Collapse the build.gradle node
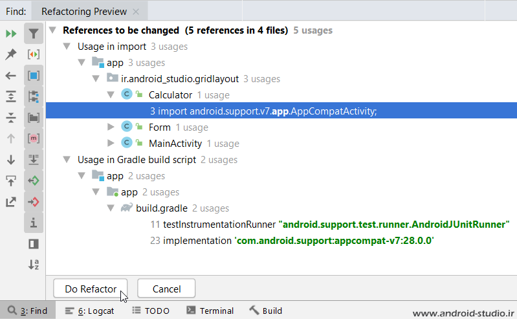 point(111,208)
